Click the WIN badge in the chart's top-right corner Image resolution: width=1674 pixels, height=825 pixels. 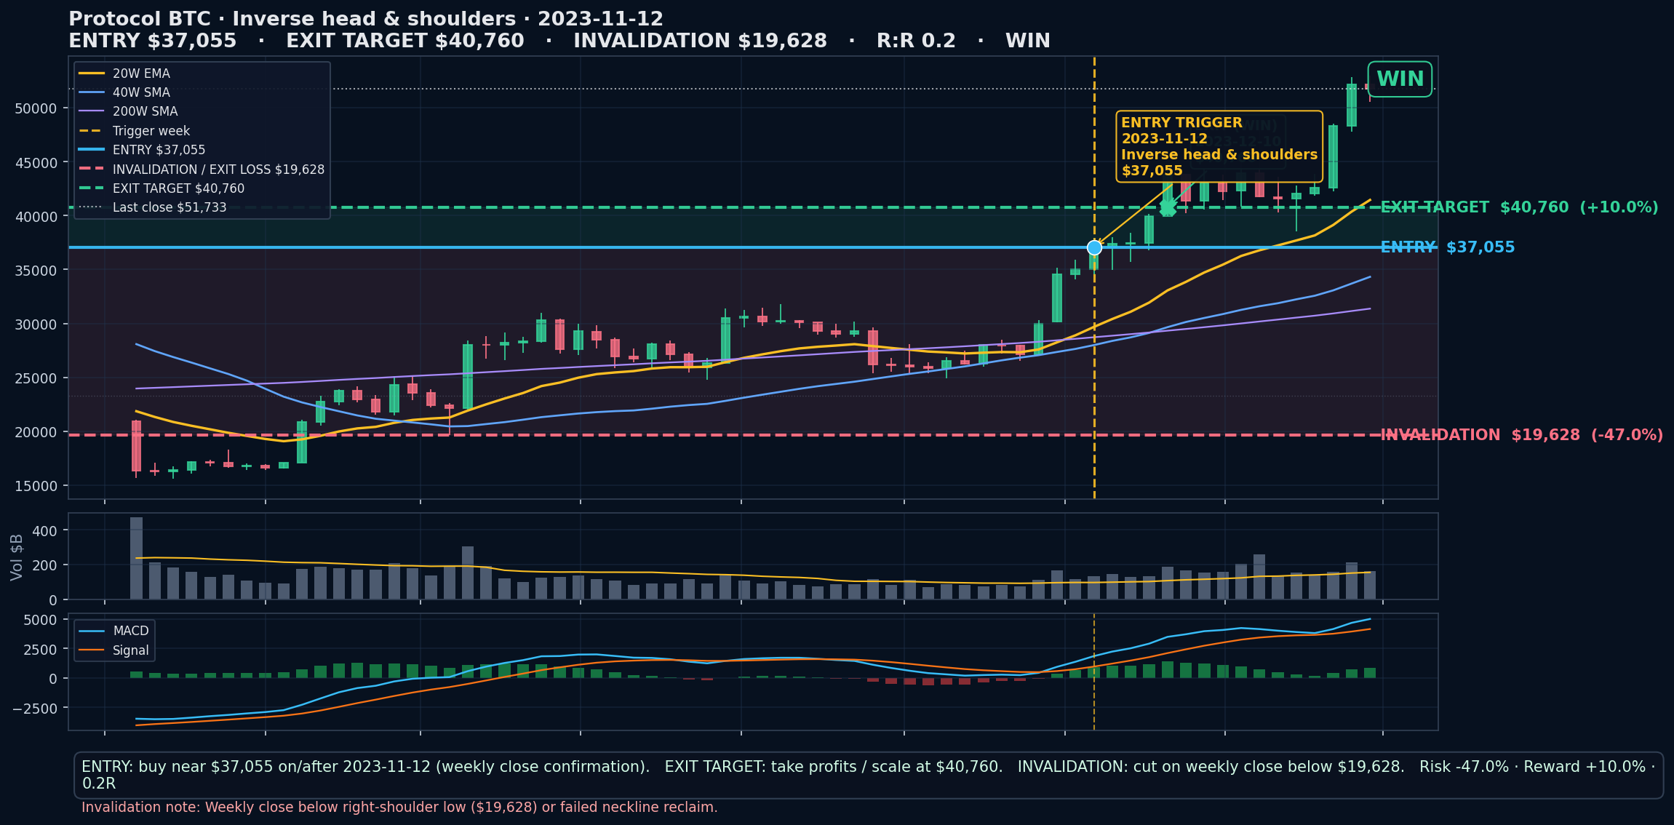(1400, 79)
